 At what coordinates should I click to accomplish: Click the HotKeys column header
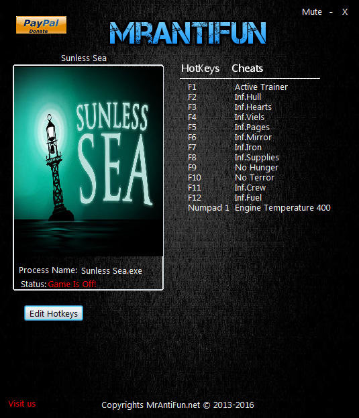(200, 68)
